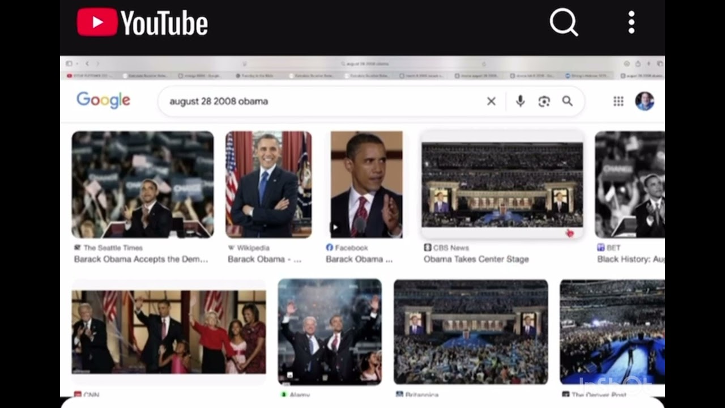Image resolution: width=725 pixels, height=408 pixels.
Task: Clear the Google search query with X
Action: (x=491, y=101)
